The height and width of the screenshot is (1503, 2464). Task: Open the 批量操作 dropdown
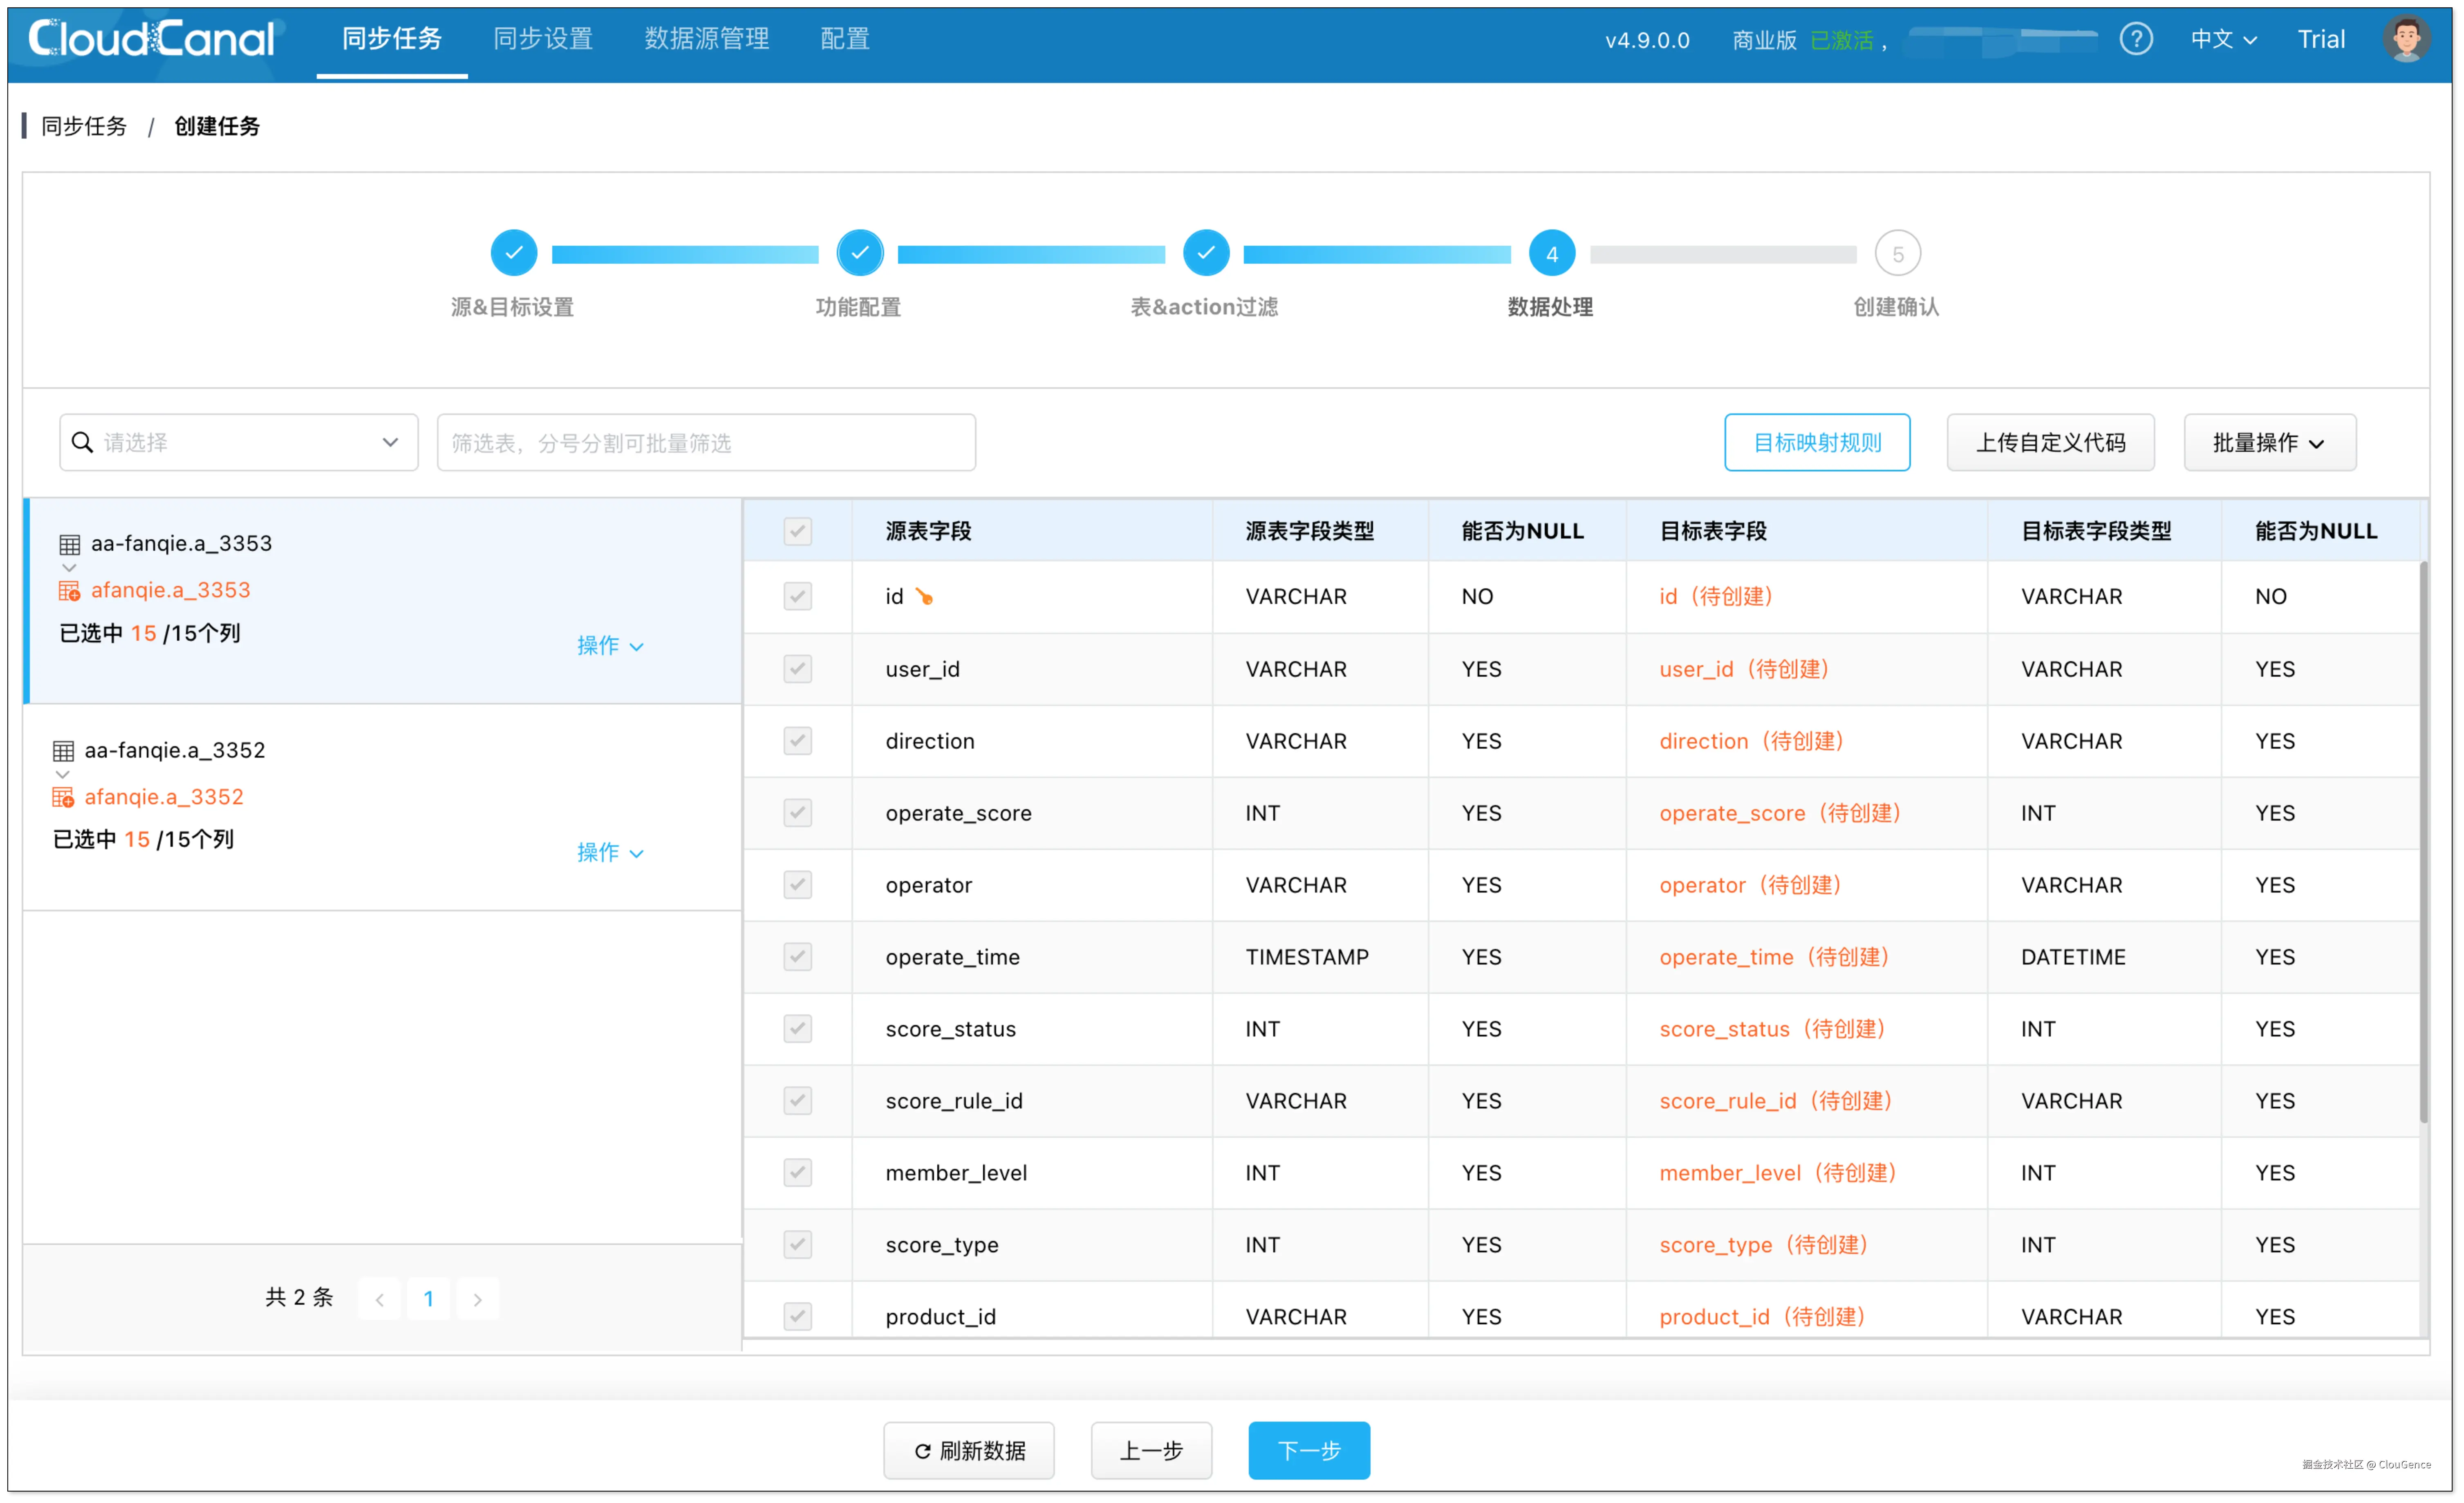pos(2269,442)
